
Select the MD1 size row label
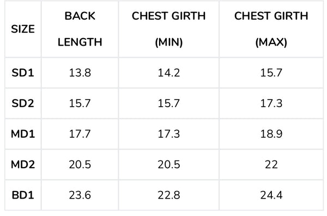coord(23,134)
